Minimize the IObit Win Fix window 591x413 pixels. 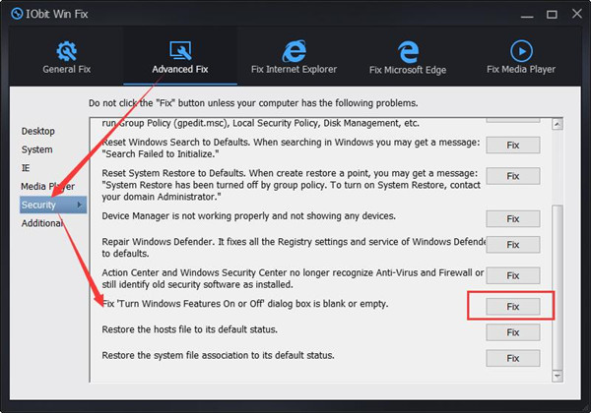click(x=527, y=15)
